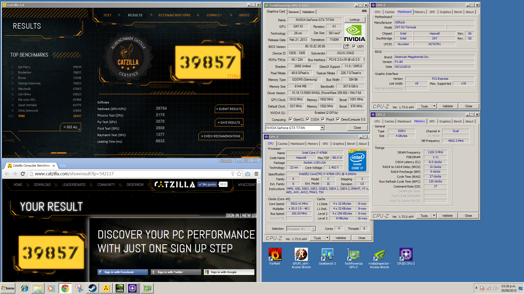
Task: Toggle the DirectCompute 5.0 checkbox
Action: [x=338, y=119]
